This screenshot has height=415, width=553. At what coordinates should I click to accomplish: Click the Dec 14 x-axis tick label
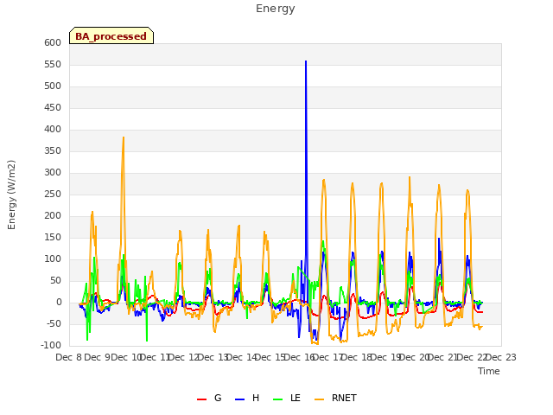pos(242,357)
